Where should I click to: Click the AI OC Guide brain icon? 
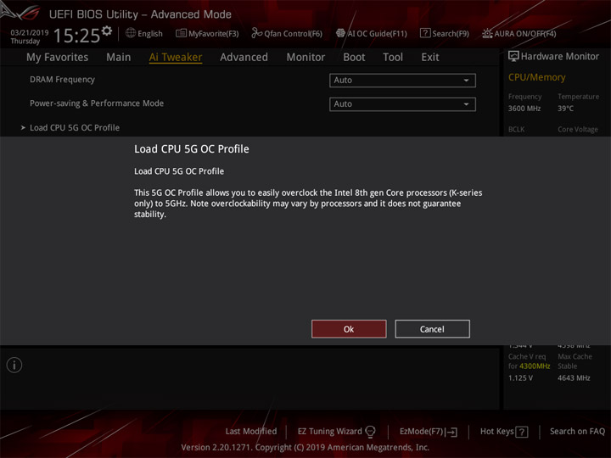(340, 33)
